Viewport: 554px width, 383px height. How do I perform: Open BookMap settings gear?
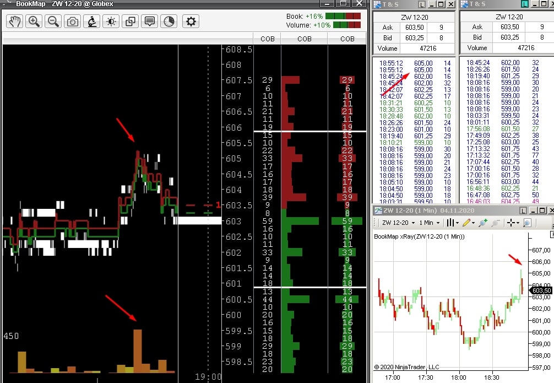191,21
